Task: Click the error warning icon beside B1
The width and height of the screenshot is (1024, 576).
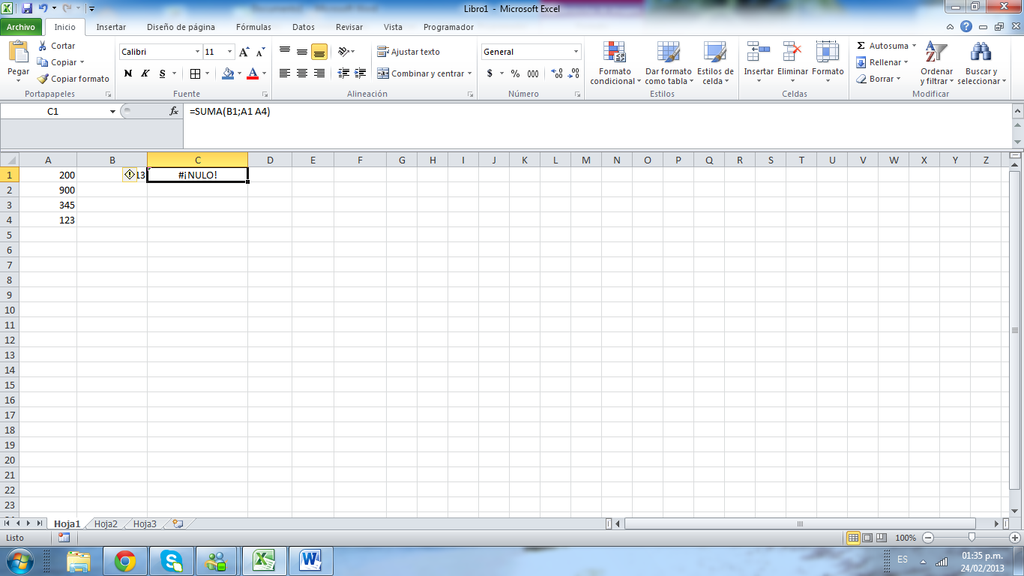Action: pos(129,175)
